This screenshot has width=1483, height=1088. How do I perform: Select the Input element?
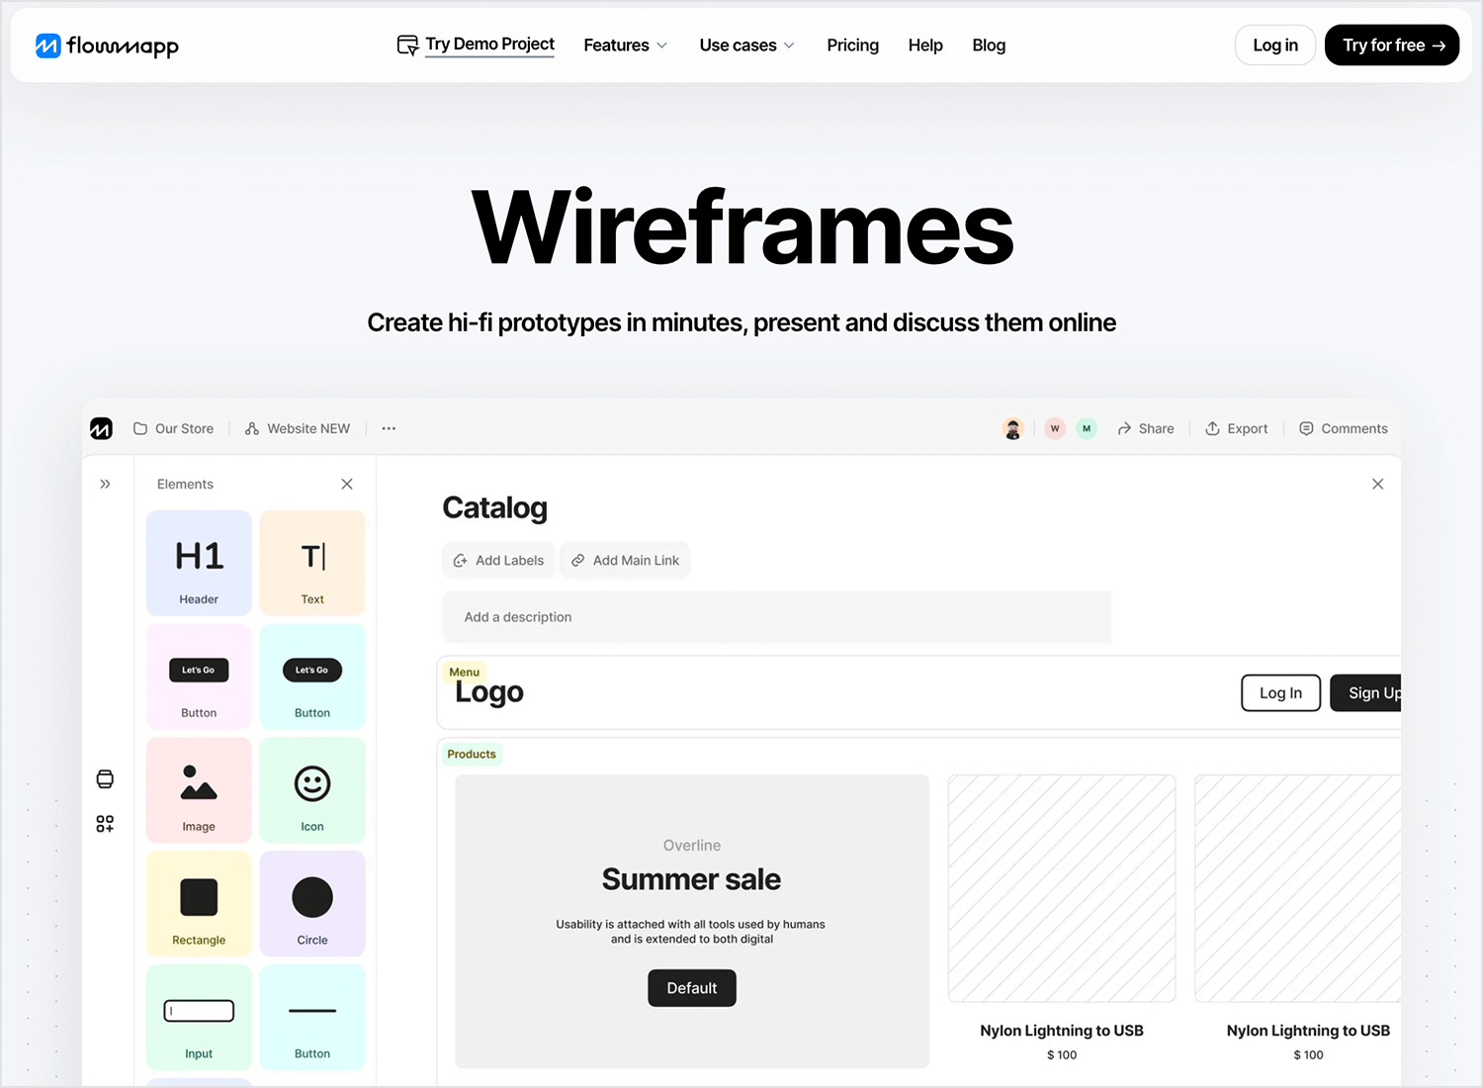[199, 1018]
